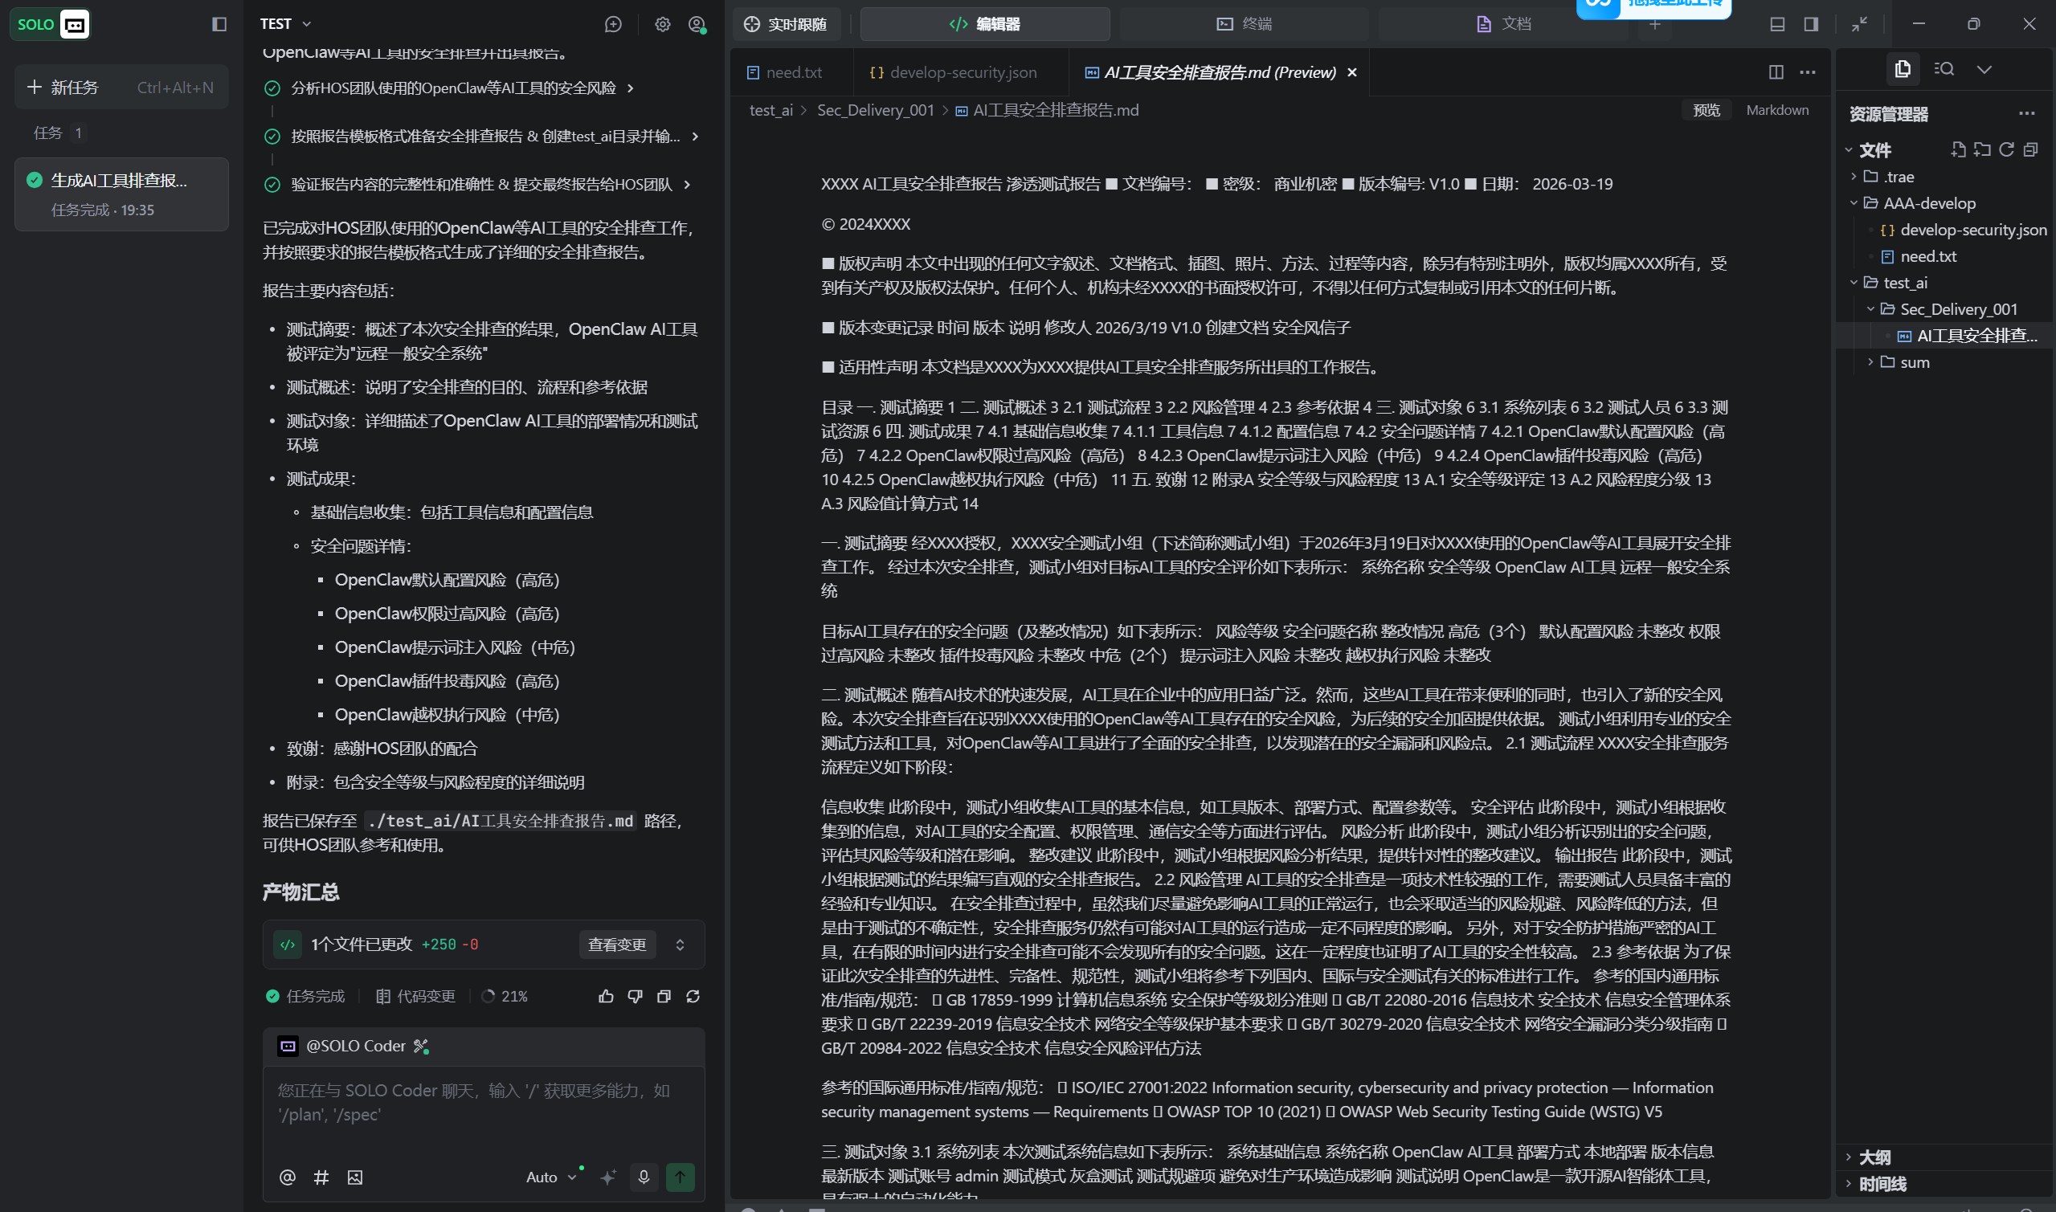
Task: Insert context with # icon
Action: 321,1177
